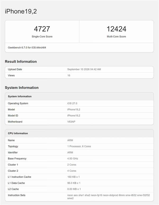Click the Single-Core Score label
Viewport: 159px width, 205px height.
42,37
